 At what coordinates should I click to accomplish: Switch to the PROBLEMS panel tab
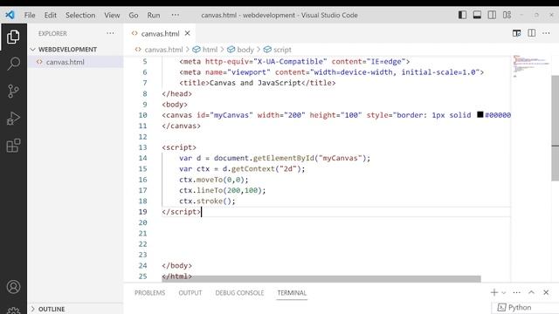pos(149,293)
